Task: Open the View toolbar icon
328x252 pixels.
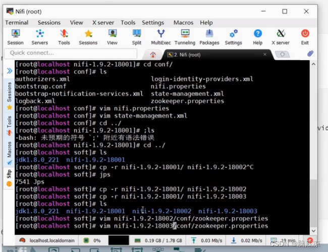Action: coord(113,37)
